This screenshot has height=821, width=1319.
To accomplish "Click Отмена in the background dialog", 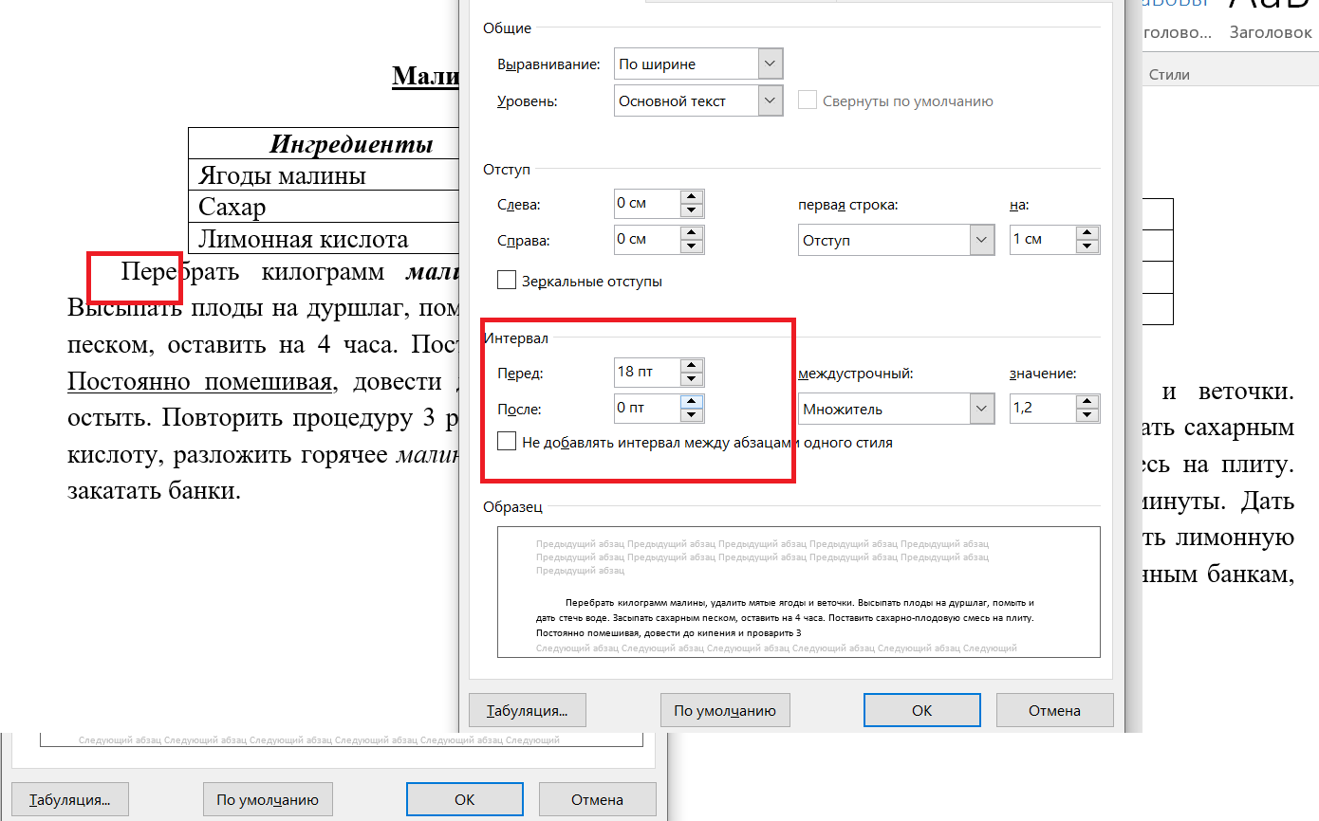I will (x=597, y=799).
